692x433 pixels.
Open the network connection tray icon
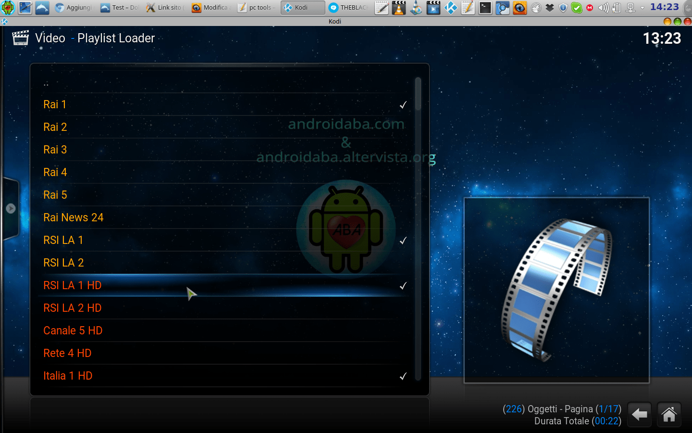point(630,8)
